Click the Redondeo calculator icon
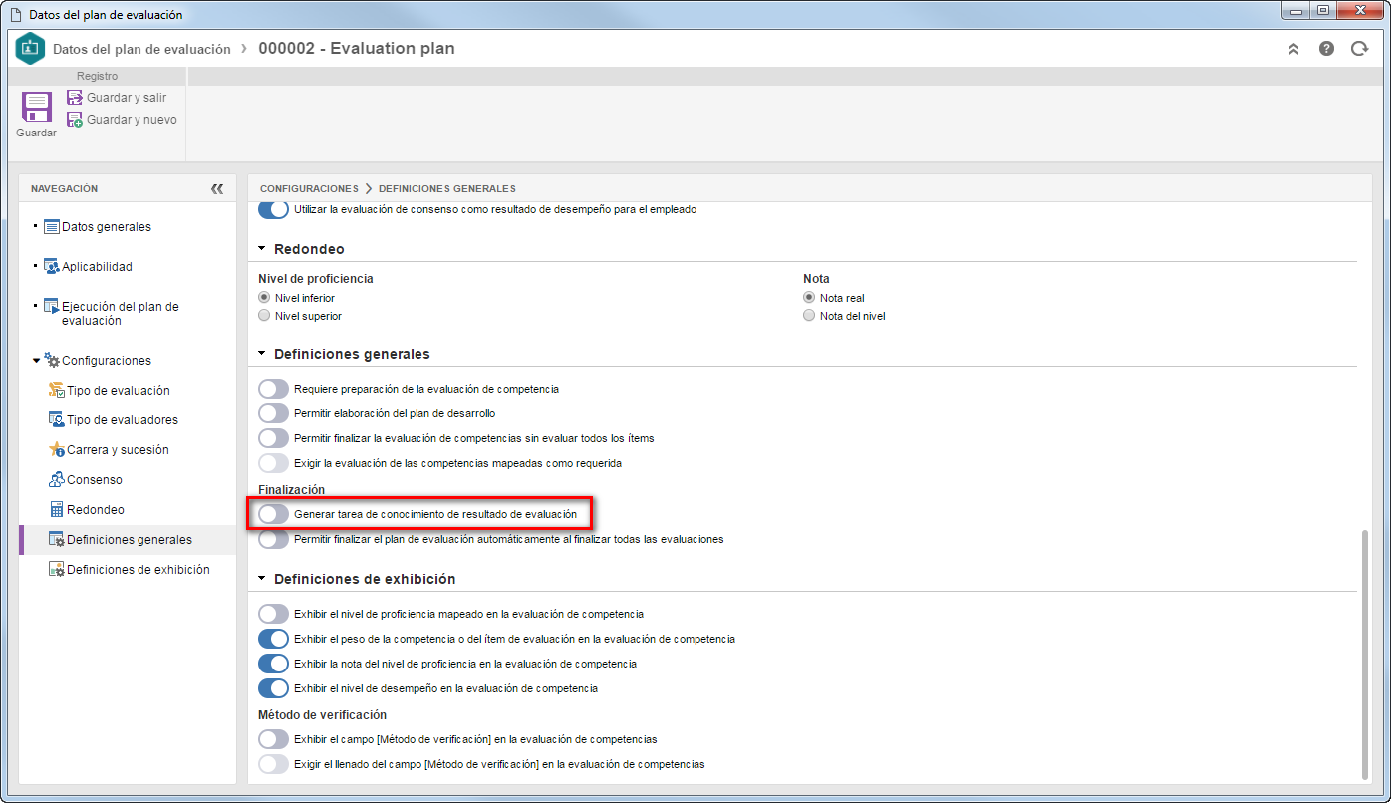The width and height of the screenshot is (1391, 803). tap(57, 510)
